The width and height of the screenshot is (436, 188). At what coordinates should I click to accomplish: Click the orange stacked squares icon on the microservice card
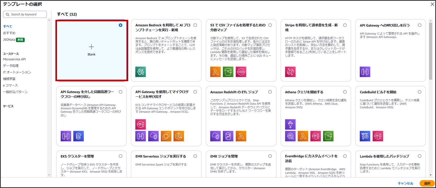click(166, 136)
